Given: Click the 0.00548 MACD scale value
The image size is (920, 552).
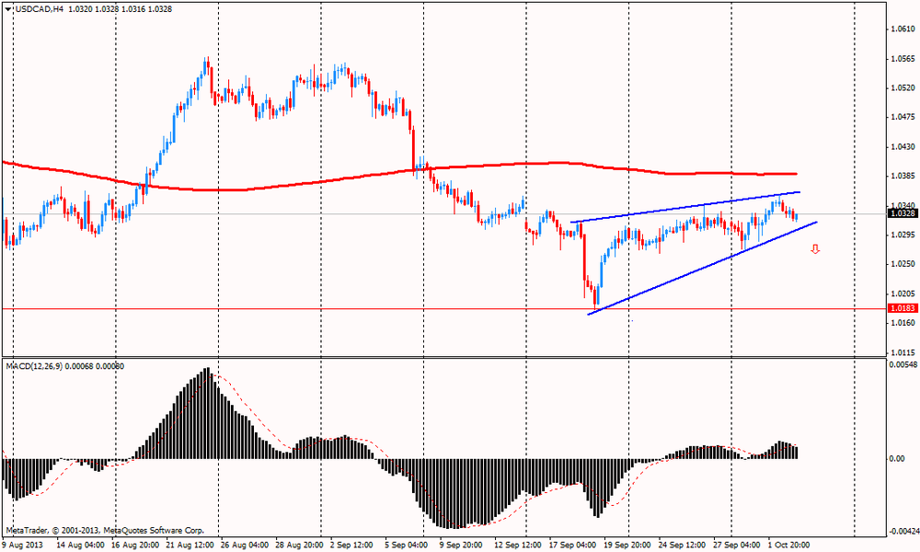Looking at the screenshot, I should [903, 365].
